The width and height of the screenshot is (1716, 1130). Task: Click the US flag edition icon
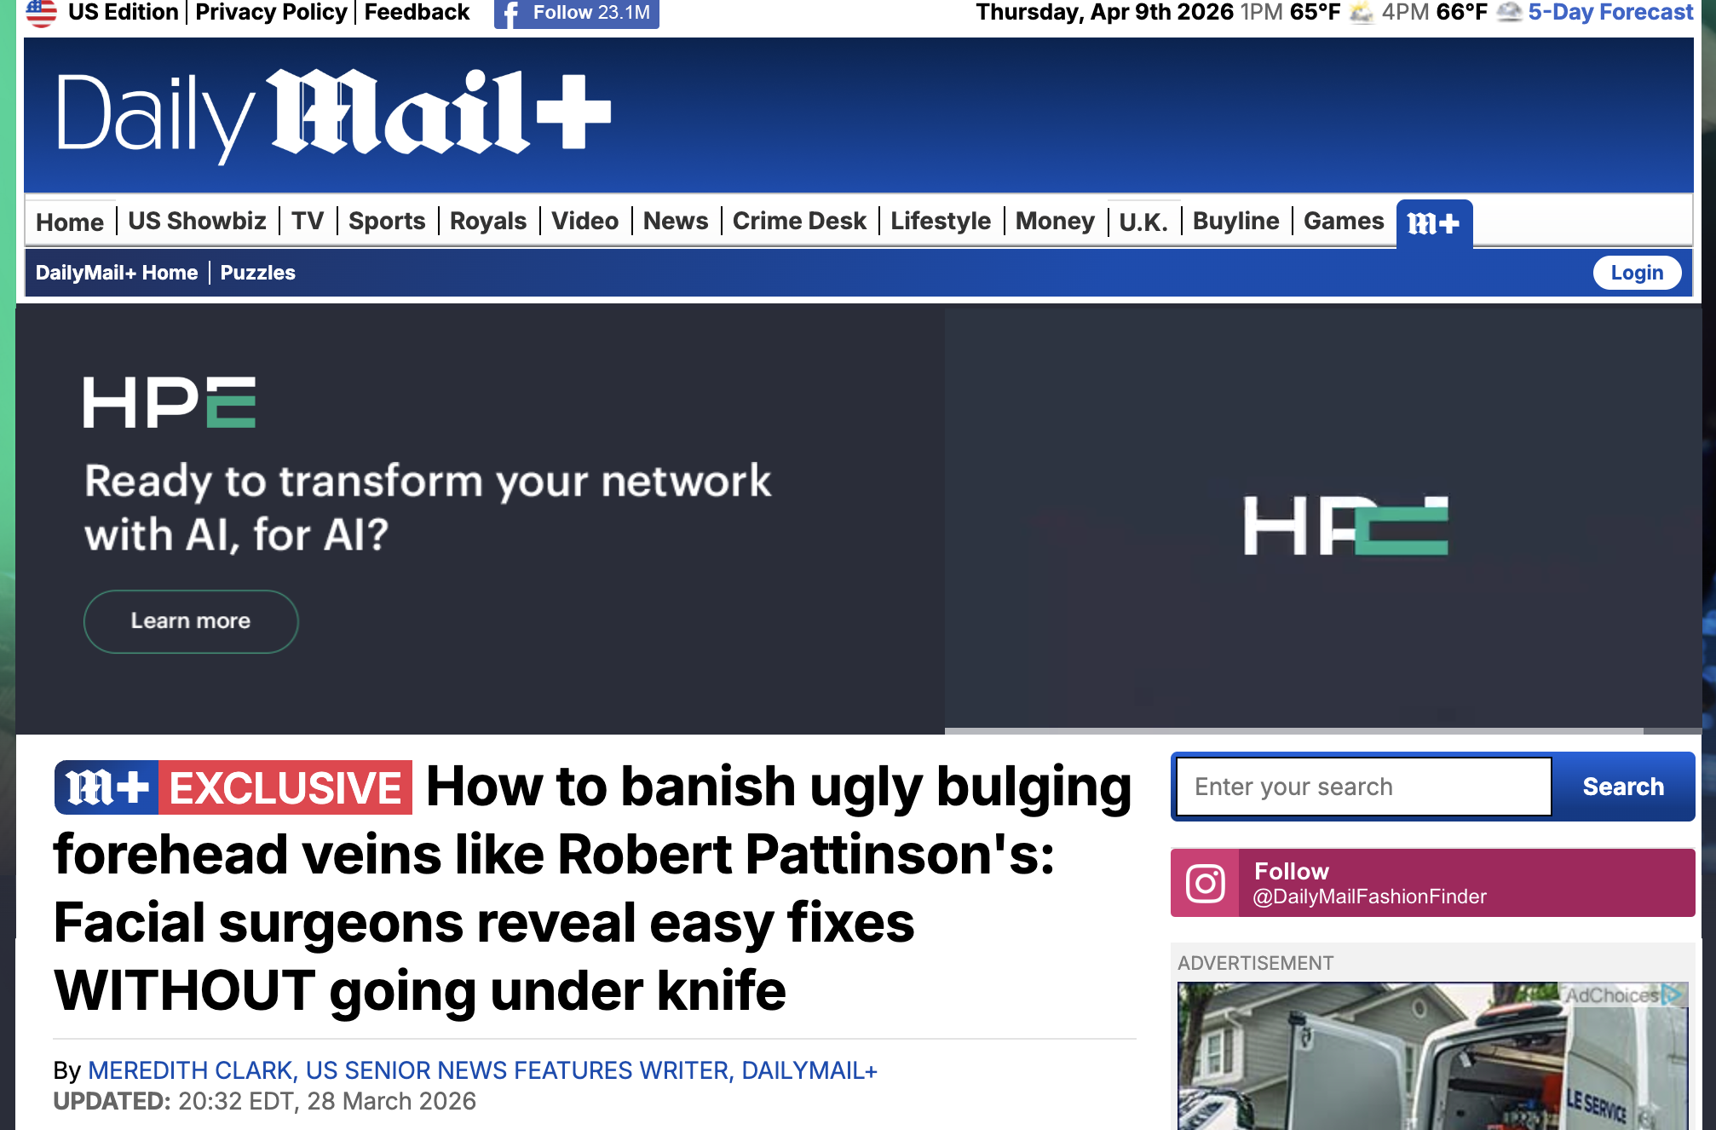coord(41,13)
